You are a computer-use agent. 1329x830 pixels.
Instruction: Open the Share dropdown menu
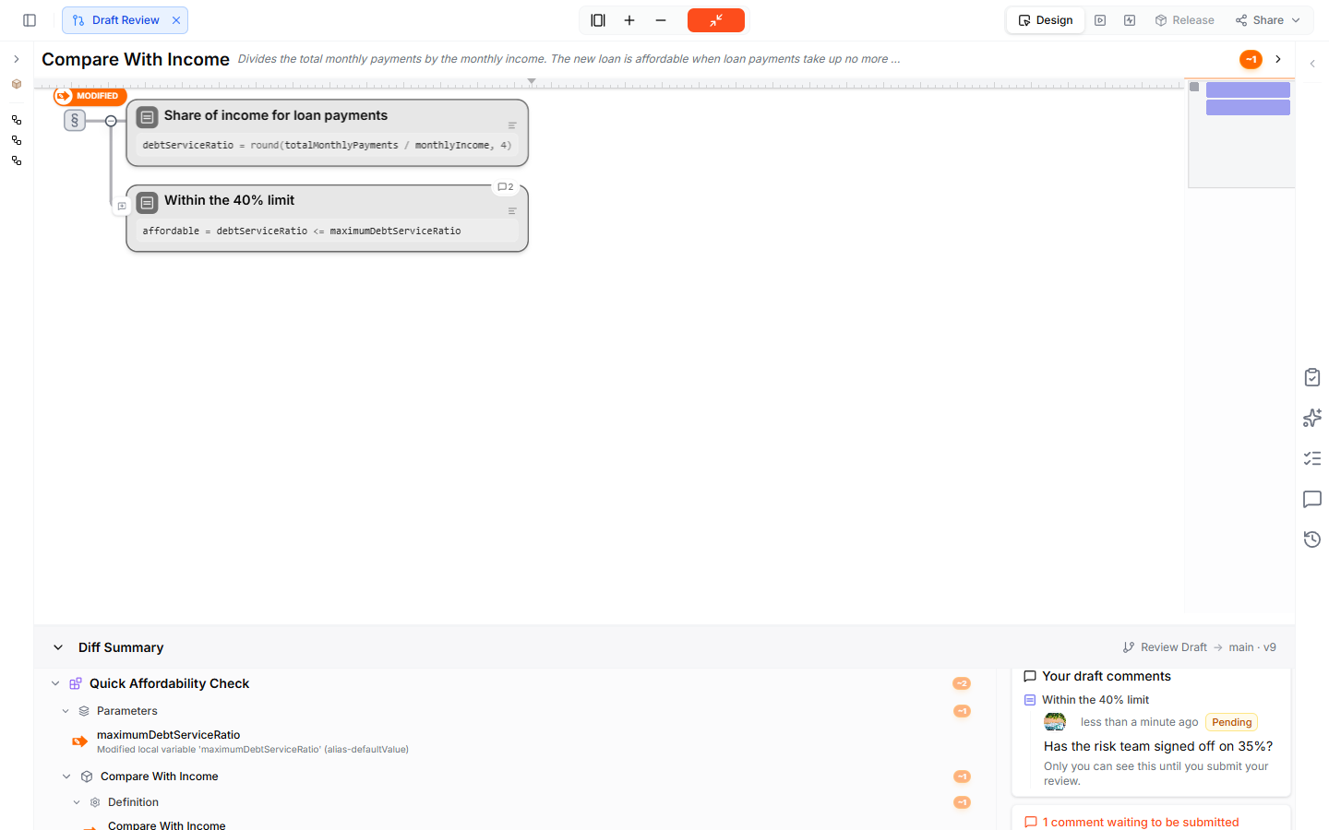(x=1268, y=20)
